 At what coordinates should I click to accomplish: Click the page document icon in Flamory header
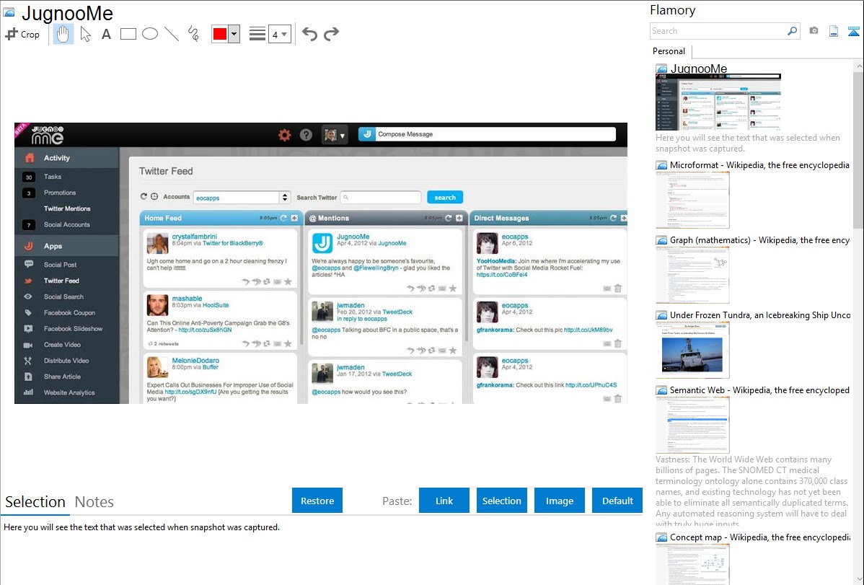834,31
